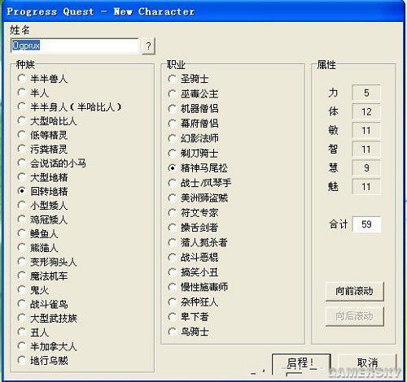Select class 符文专家

tap(193, 213)
